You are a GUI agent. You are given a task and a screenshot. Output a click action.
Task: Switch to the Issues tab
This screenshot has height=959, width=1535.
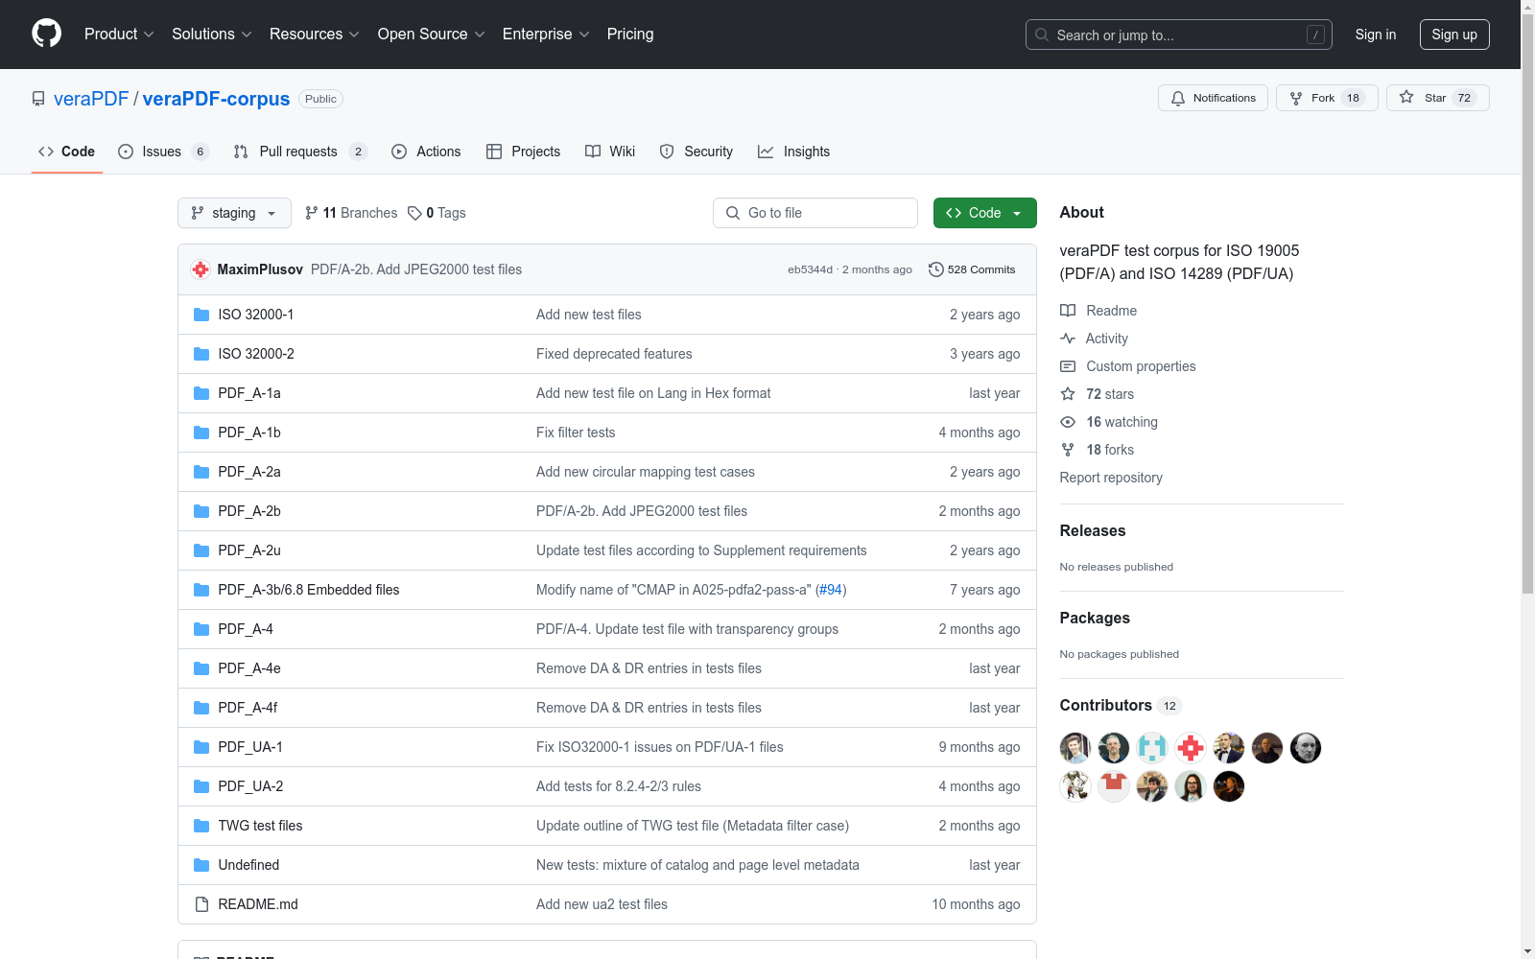[163, 152]
